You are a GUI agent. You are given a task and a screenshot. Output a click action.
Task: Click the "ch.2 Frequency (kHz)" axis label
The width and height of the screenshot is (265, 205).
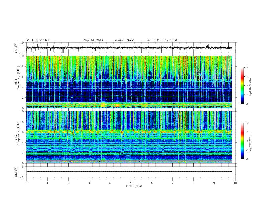click(17, 133)
